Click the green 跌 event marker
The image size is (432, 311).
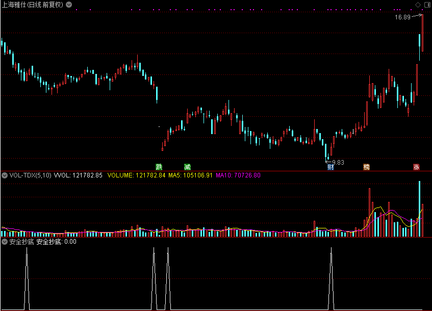159,167
